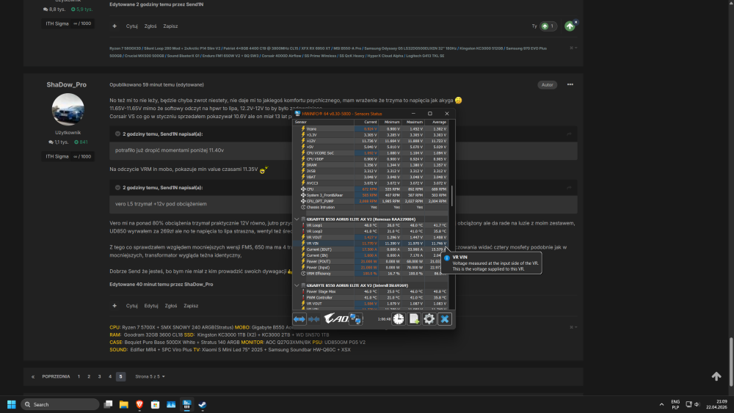
Task: Open Brave browser from taskbar
Action: 139,405
